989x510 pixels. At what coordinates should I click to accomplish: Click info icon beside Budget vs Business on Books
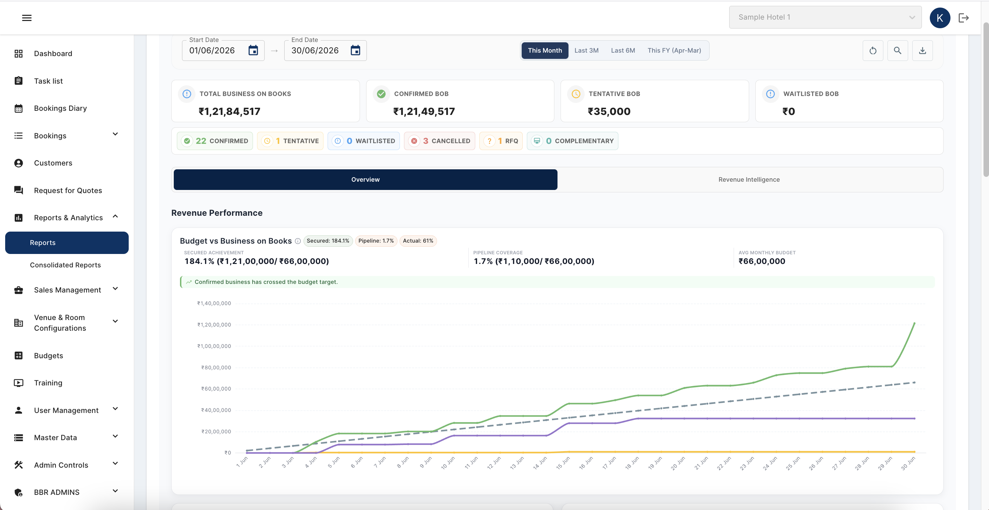tap(298, 241)
